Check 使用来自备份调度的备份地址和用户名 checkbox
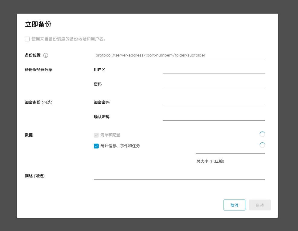This screenshot has width=298, height=231. [x=27, y=39]
